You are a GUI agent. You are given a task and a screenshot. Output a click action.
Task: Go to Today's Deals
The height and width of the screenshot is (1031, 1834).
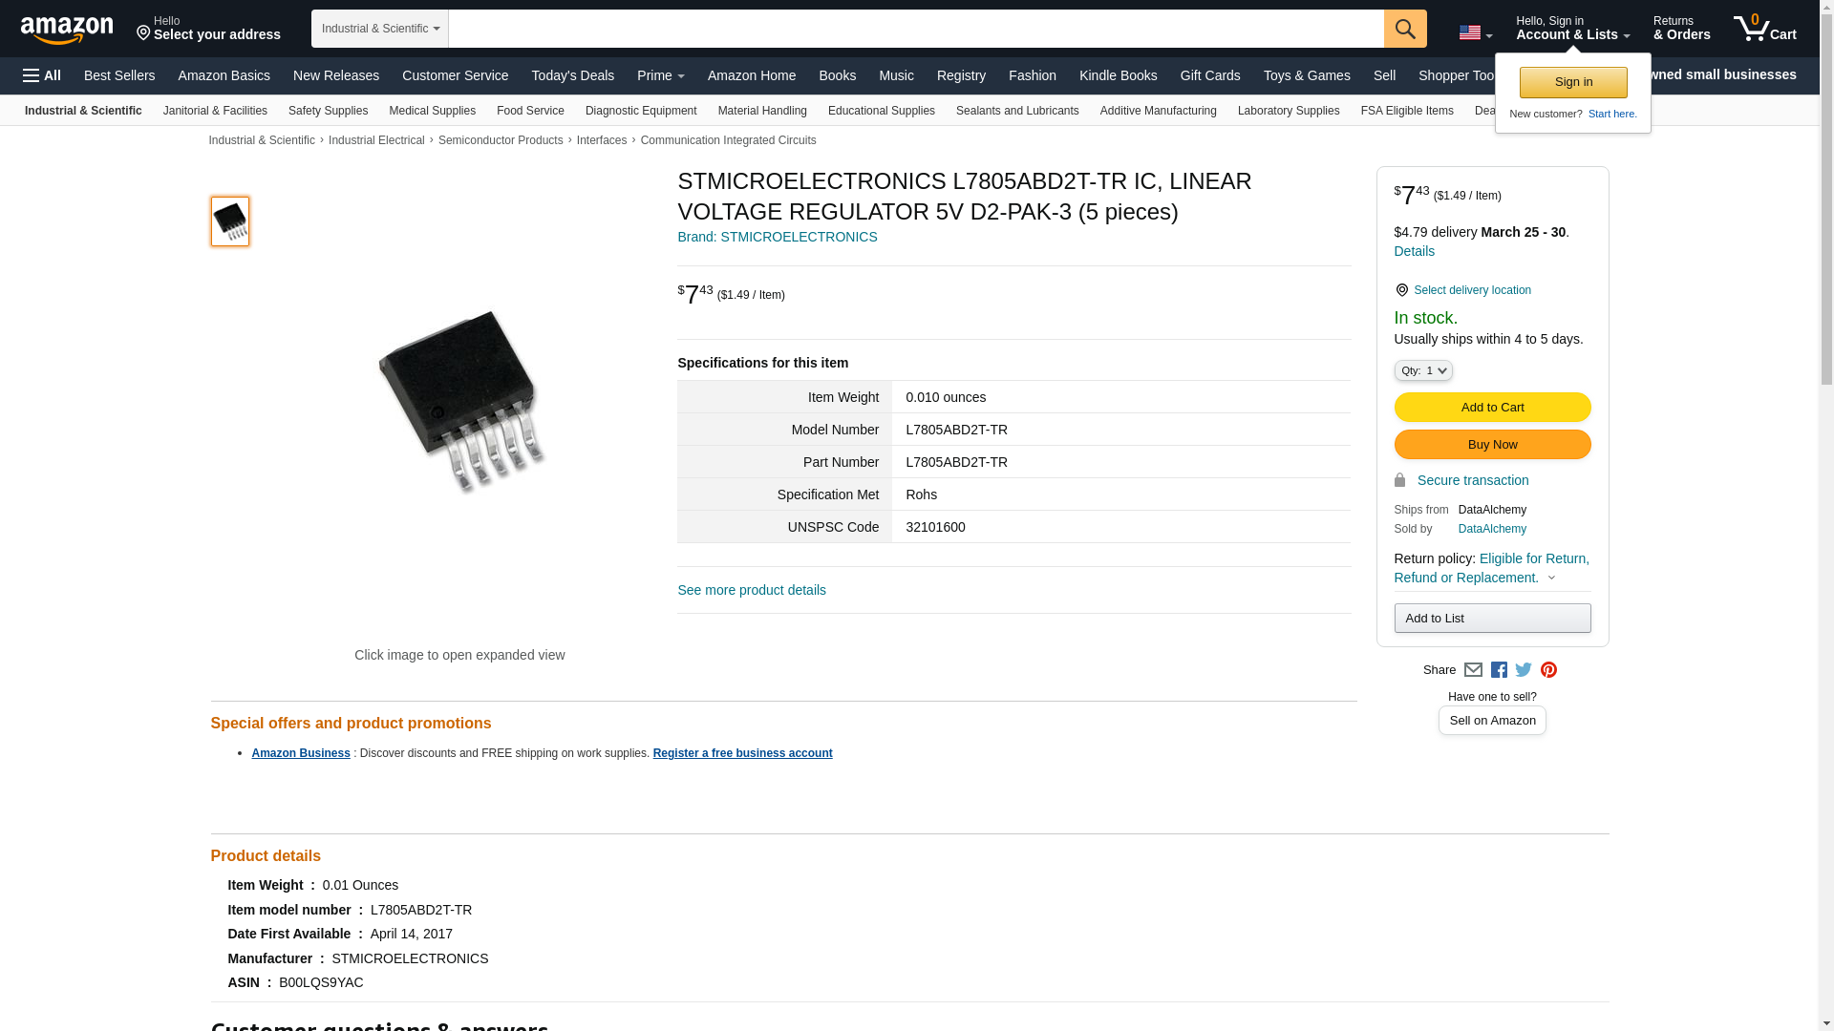[573, 75]
